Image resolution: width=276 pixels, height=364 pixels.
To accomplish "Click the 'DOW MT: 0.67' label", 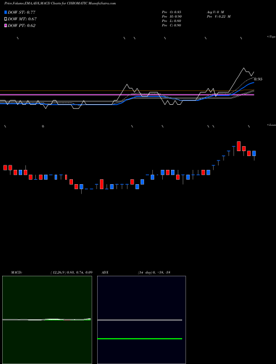I will pos(22,19).
